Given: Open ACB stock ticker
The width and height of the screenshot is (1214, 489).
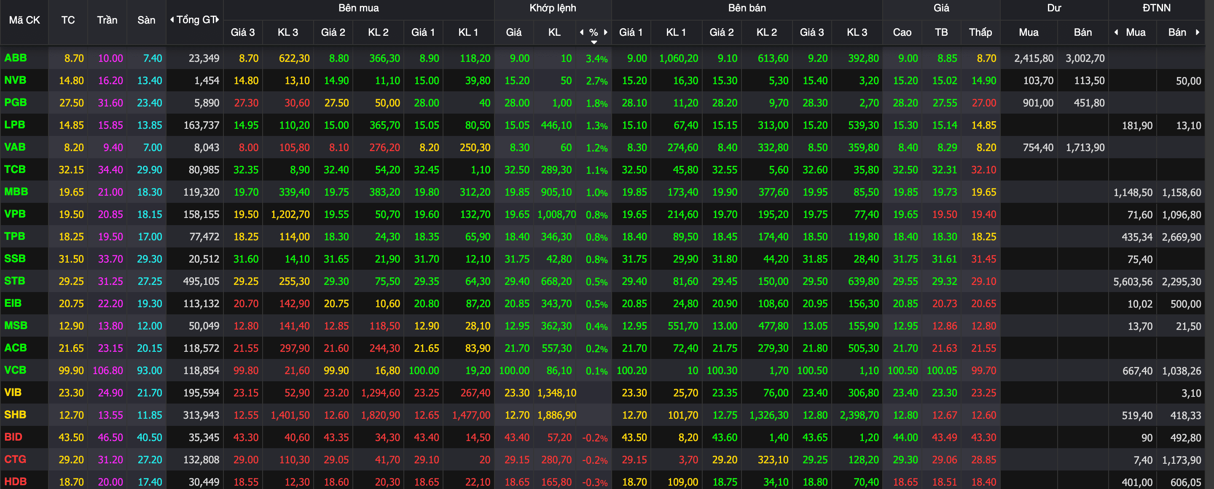Looking at the screenshot, I should pos(16,347).
